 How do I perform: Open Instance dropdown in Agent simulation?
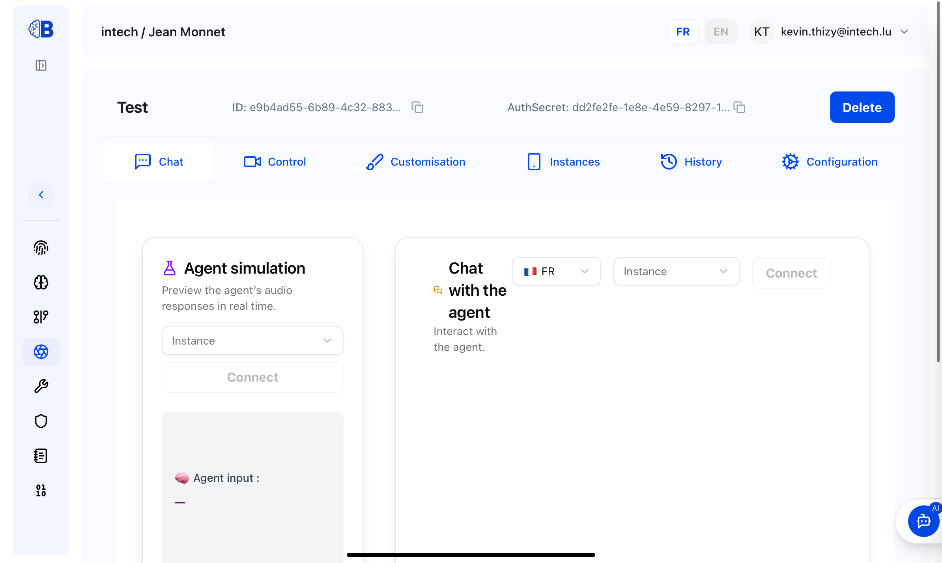pyautogui.click(x=252, y=341)
